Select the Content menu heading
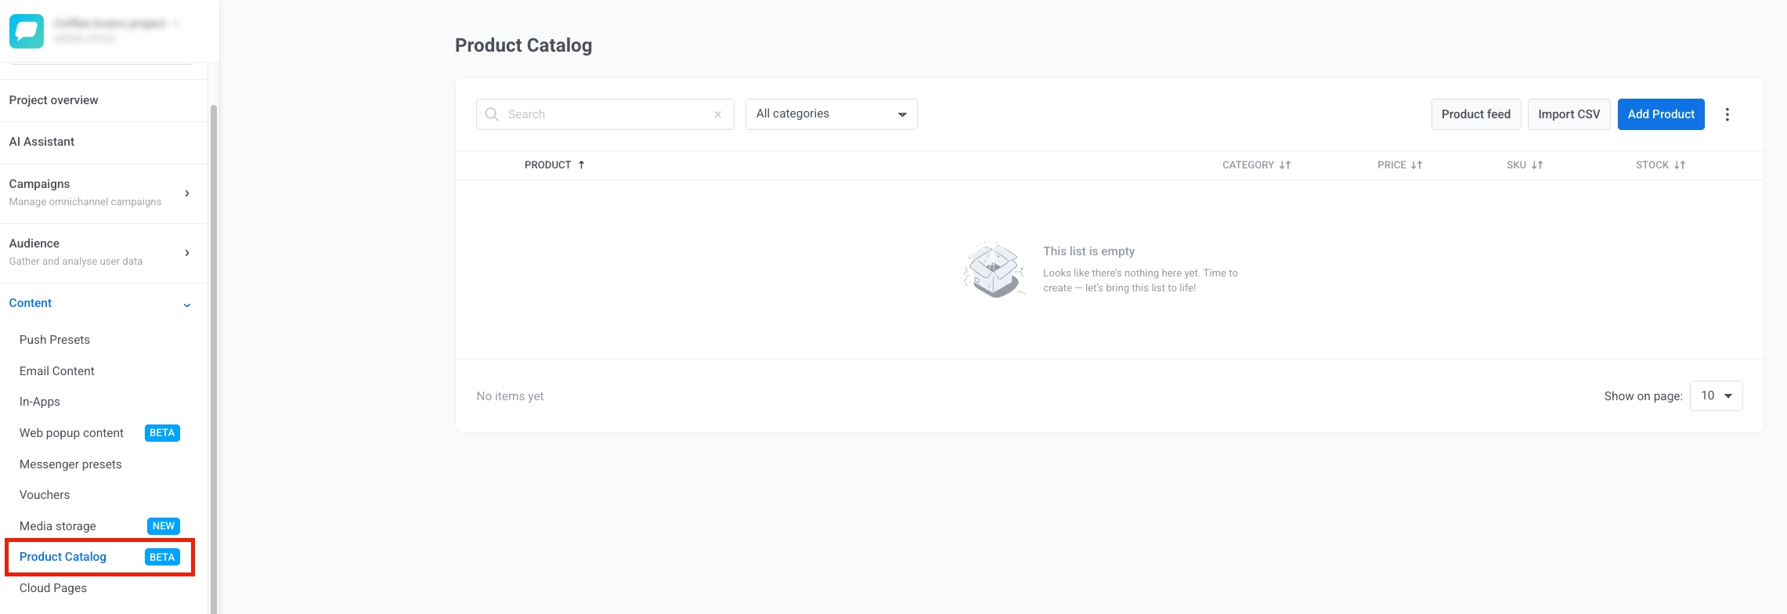Viewport: 1787px width, 614px height. [31, 303]
